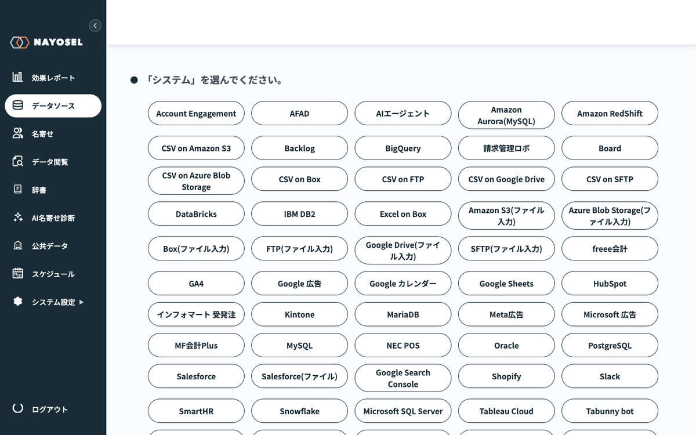696x435 pixels.
Task: Pick Google Sheets
Action: point(506,284)
